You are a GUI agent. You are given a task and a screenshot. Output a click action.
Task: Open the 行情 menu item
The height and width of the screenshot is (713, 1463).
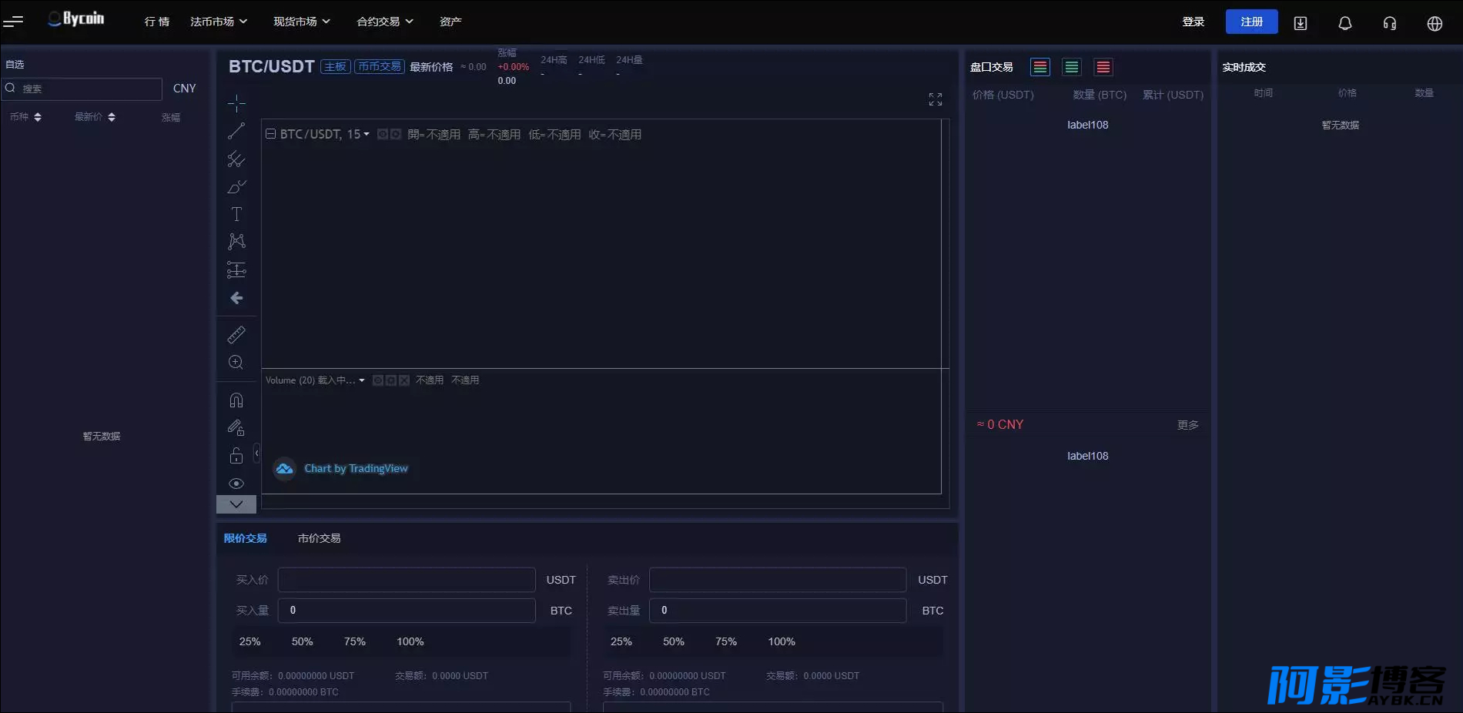pos(157,22)
